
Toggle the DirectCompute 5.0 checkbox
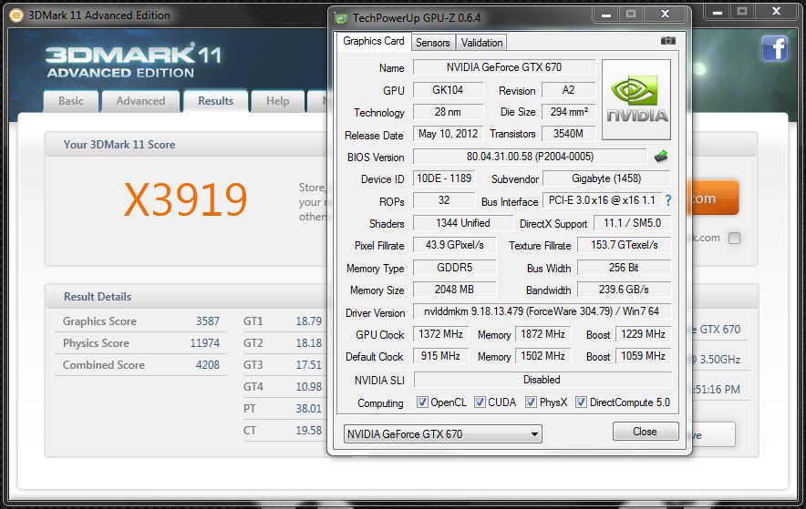(x=581, y=402)
